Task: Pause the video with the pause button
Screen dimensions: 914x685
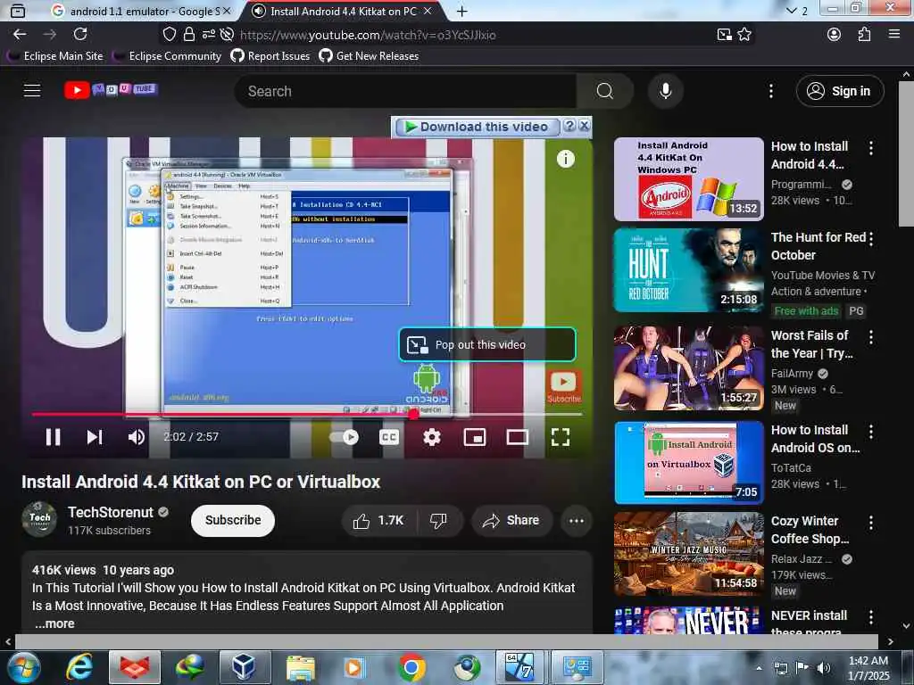Action: coord(53,437)
